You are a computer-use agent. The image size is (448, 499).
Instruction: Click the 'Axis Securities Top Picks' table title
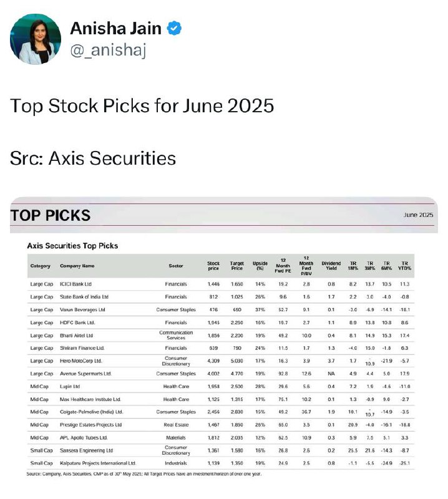[72, 246]
